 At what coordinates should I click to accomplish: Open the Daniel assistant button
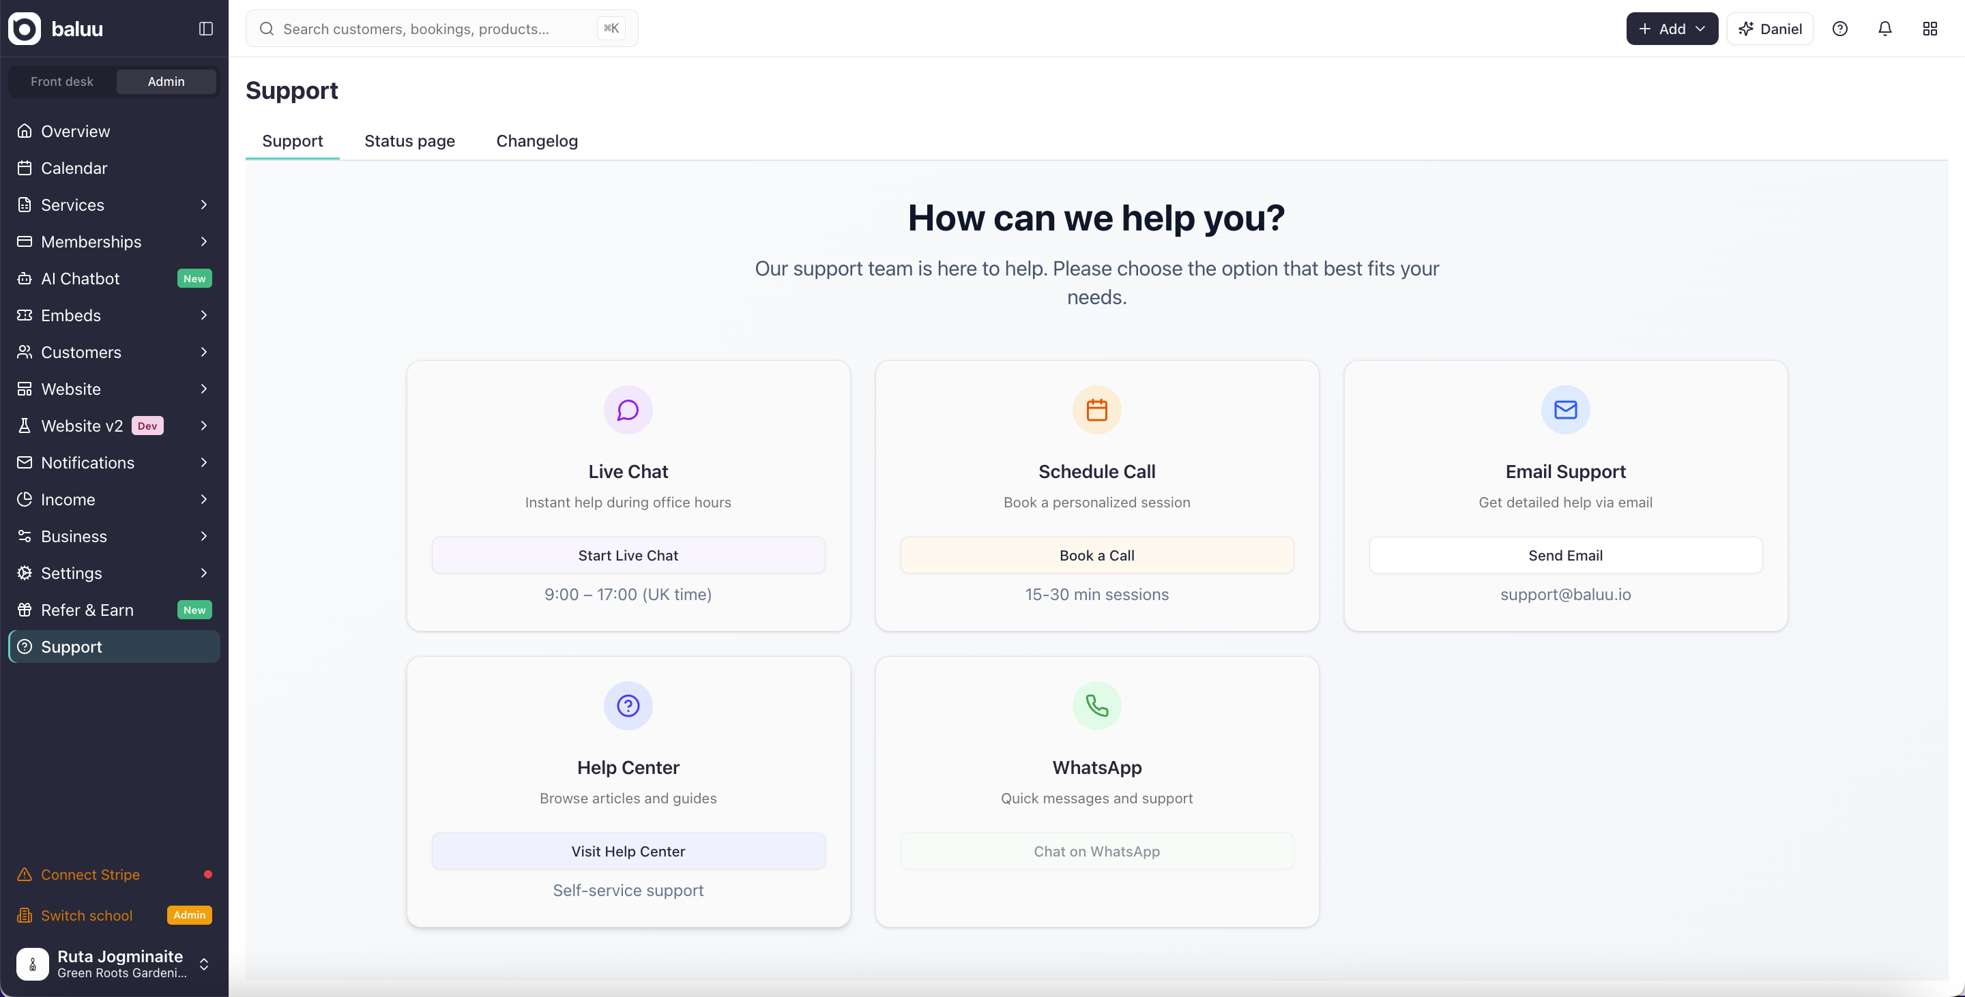(1770, 29)
